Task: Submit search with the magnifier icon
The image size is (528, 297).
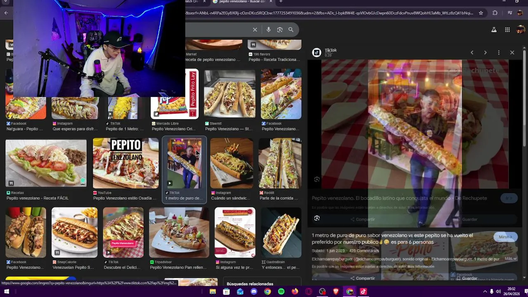Action: (291, 30)
